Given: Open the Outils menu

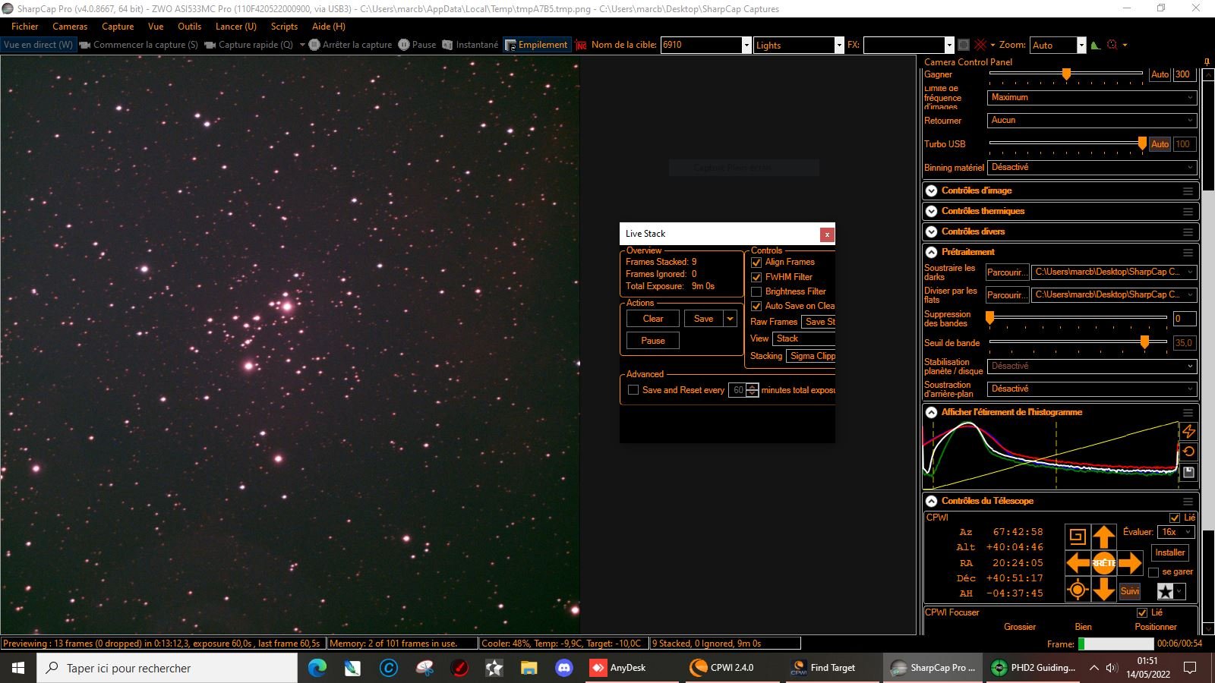Looking at the screenshot, I should pyautogui.click(x=189, y=27).
